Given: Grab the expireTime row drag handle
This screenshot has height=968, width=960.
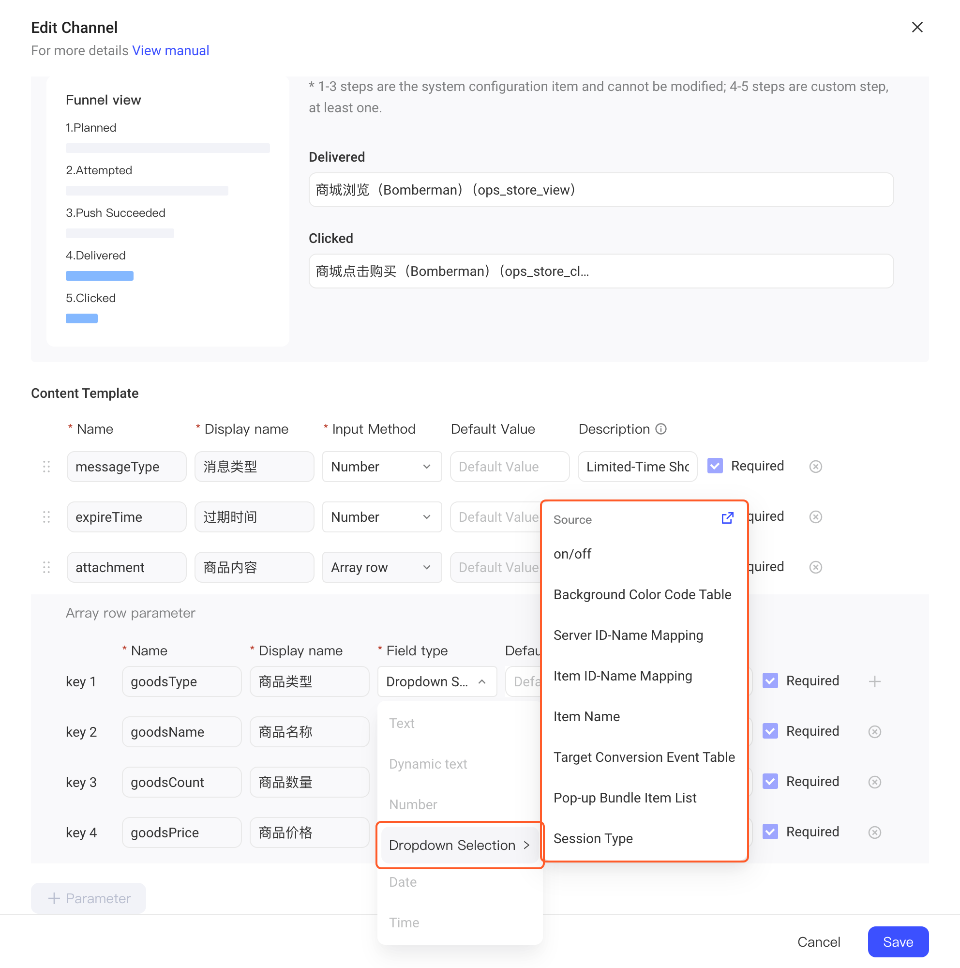Looking at the screenshot, I should (x=46, y=516).
